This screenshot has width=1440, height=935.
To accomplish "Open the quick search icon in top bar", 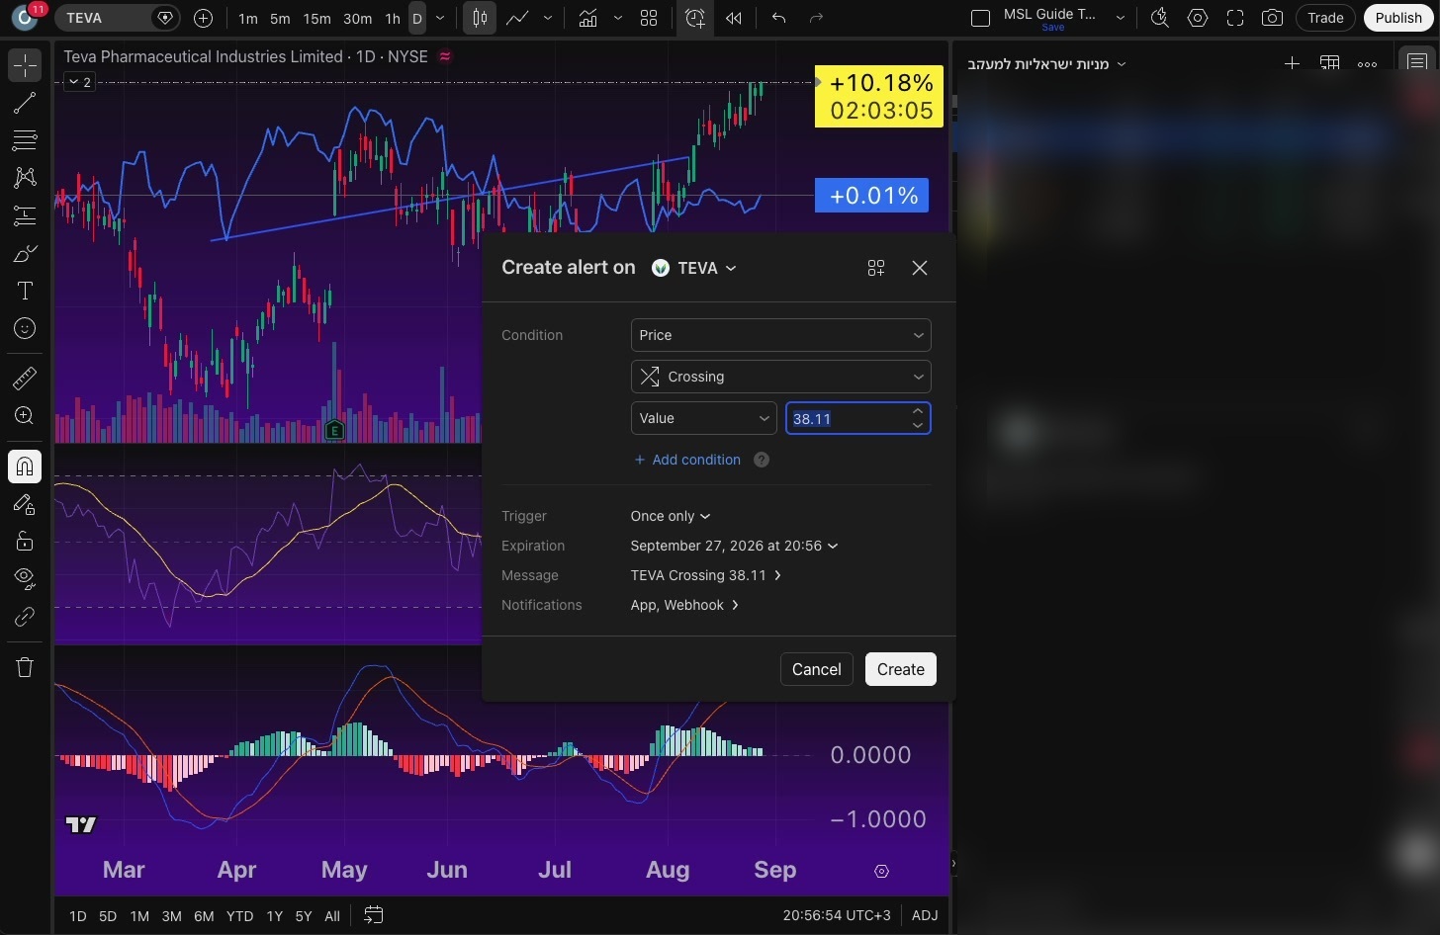I will pyautogui.click(x=1160, y=18).
